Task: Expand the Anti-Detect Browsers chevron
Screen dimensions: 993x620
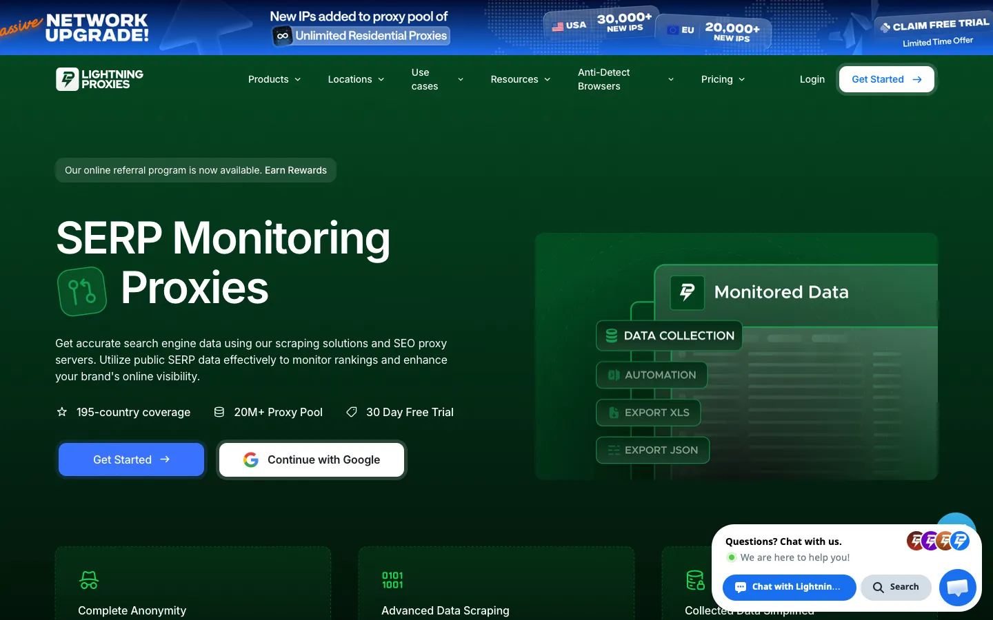Action: (x=671, y=79)
